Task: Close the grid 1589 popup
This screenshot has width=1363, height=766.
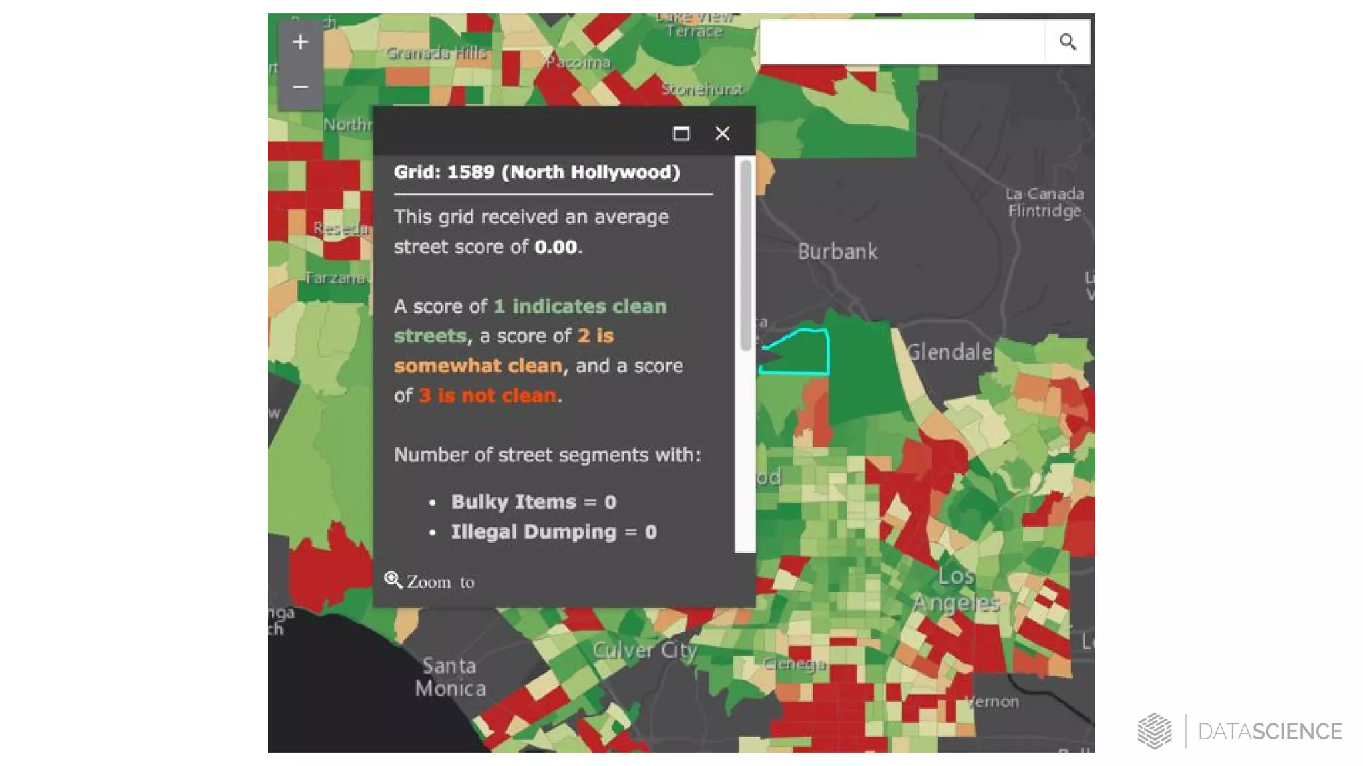Action: (722, 134)
